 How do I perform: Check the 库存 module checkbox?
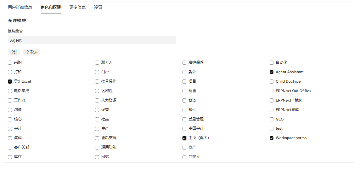point(10,157)
